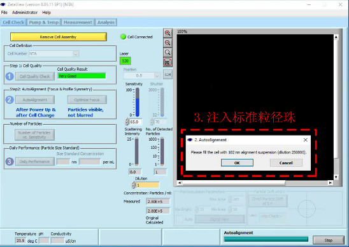
Task: Click the step 2 circle icon
Action: coord(10,100)
